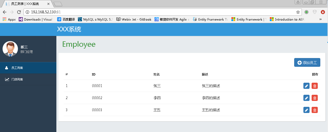Click the 姓名 column header

(157, 74)
